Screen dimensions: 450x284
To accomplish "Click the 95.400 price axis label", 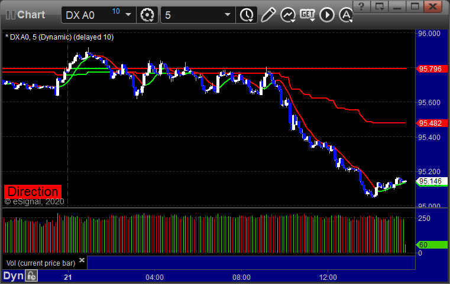I will pyautogui.click(x=429, y=137).
